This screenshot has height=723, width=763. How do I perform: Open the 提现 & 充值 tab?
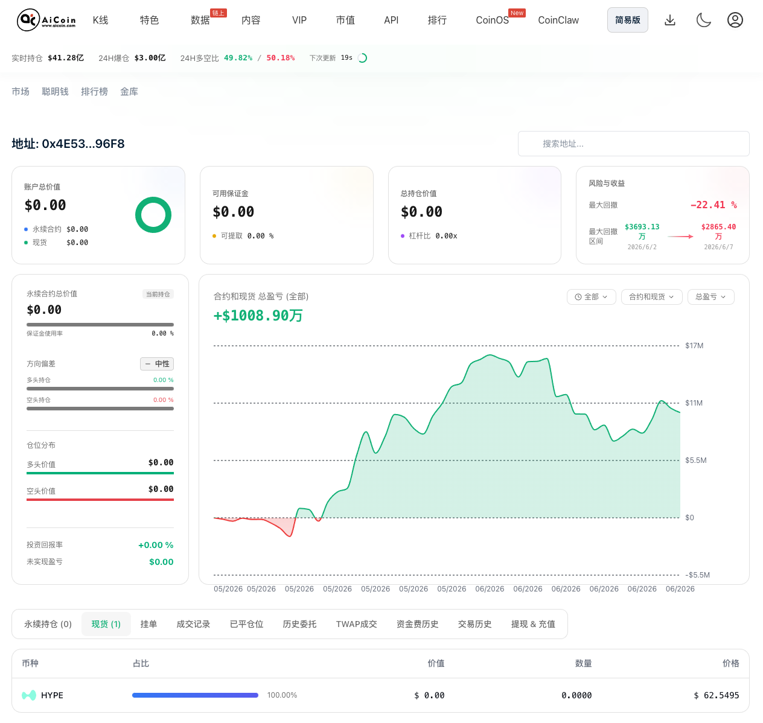pyautogui.click(x=533, y=624)
